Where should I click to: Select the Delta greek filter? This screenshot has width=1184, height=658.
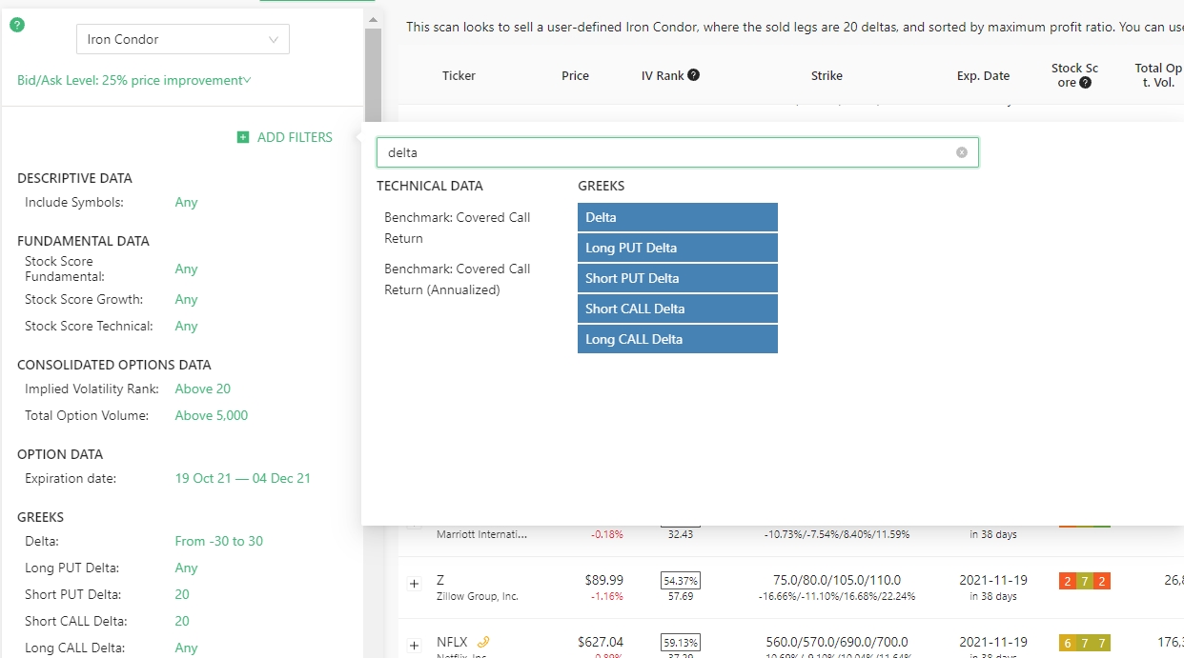click(678, 217)
